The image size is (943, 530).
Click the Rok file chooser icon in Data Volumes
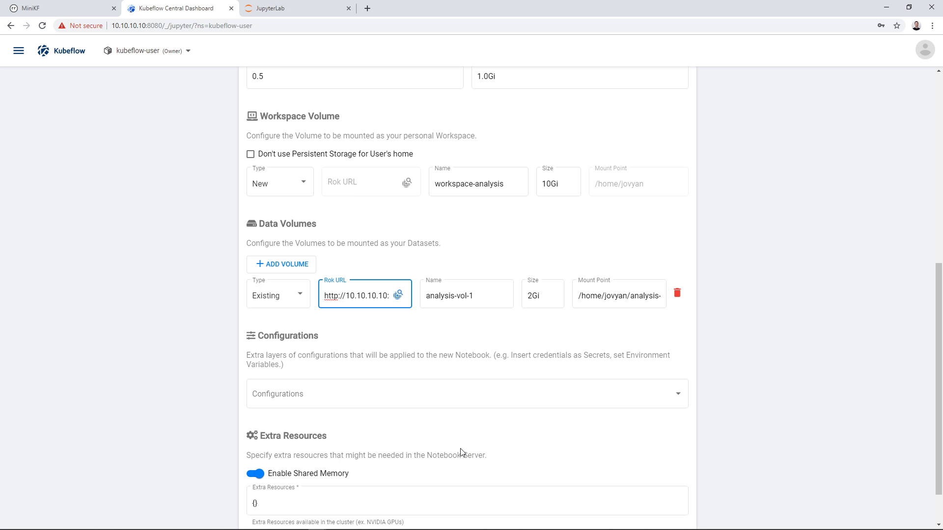coord(398,294)
